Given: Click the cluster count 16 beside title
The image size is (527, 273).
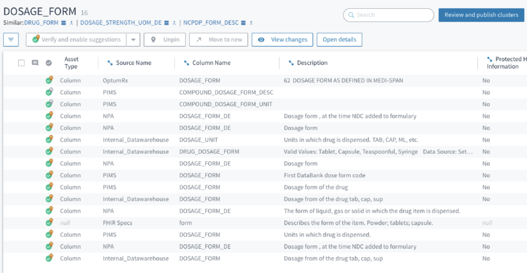Looking at the screenshot, I should click(x=84, y=13).
